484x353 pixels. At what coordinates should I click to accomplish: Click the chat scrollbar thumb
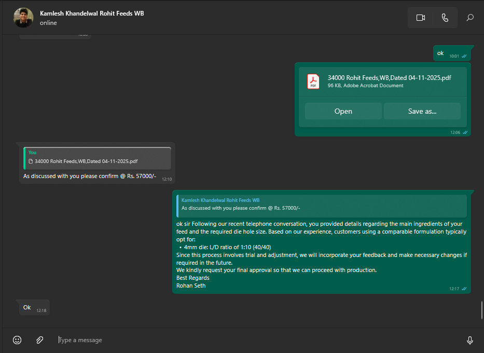(482, 310)
